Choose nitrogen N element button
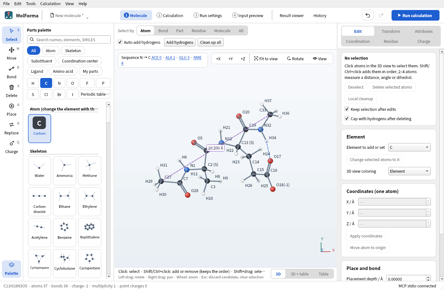Viewport: 444px width, 290px height. [x=59, y=83]
